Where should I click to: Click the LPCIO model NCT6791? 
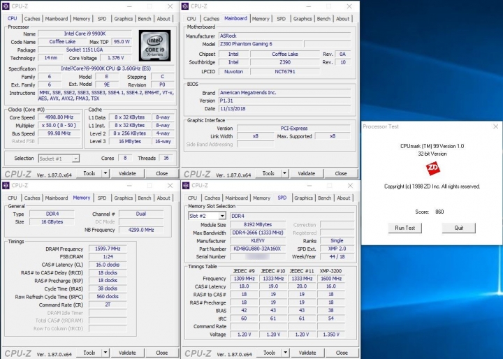(x=285, y=71)
